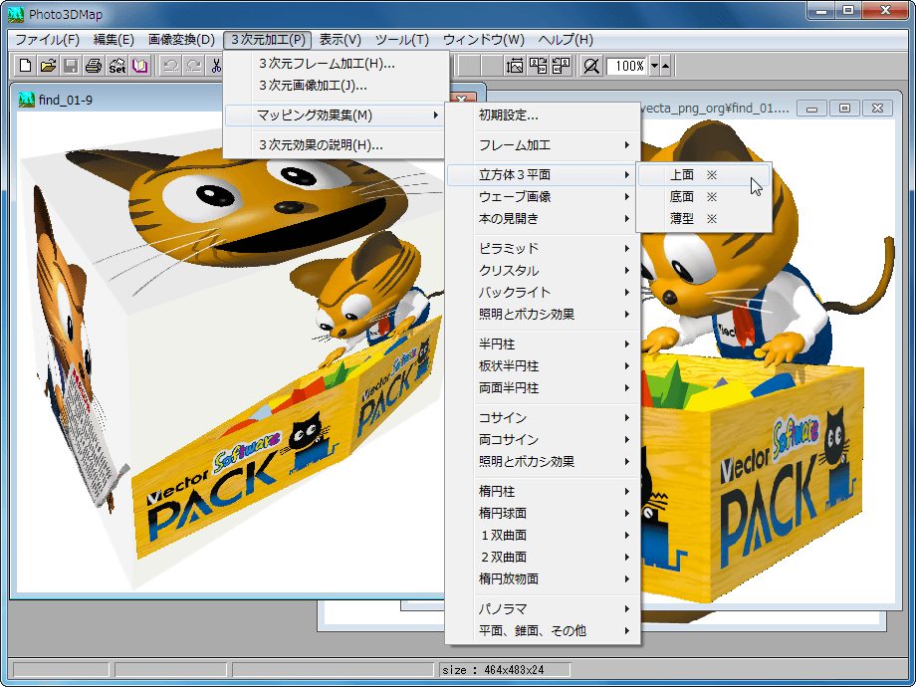Click the Print toolbar icon

click(94, 66)
